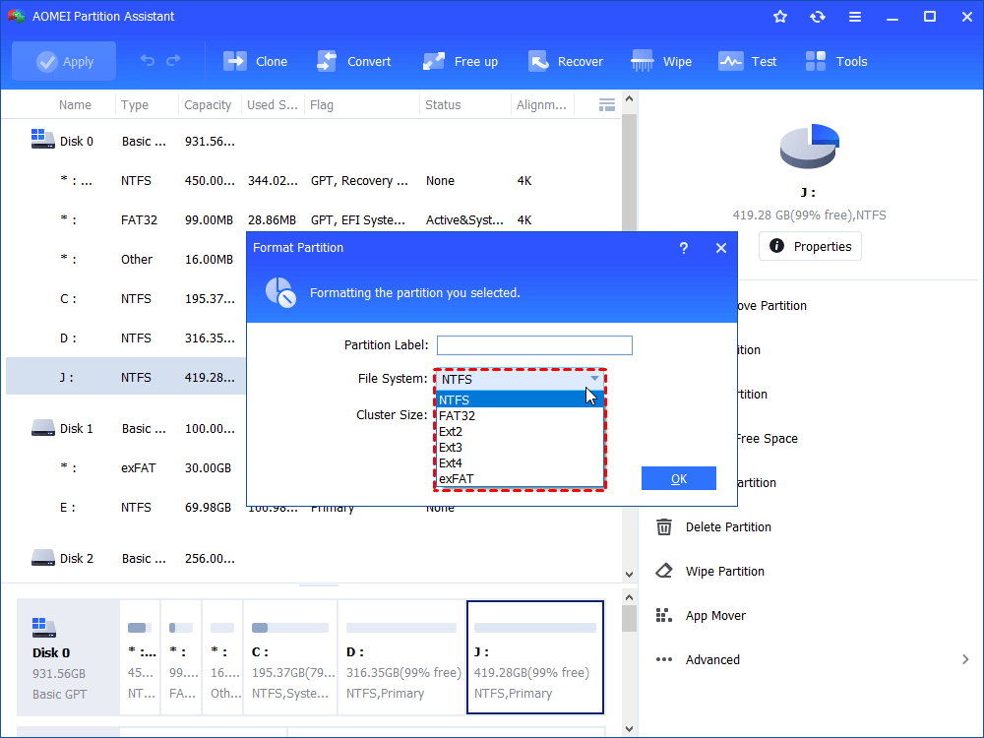984x738 pixels.
Task: Select the Wipe toolbar icon
Action: 644,61
